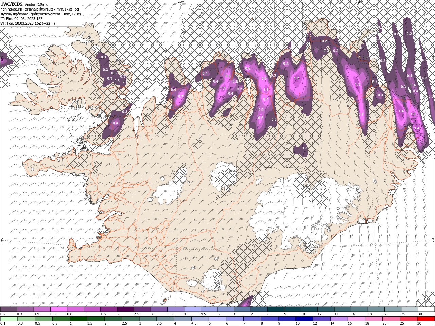The image size is (435, 326).
Task: Click the bottom-row swatch from 25 to 30
Action: 409,319
